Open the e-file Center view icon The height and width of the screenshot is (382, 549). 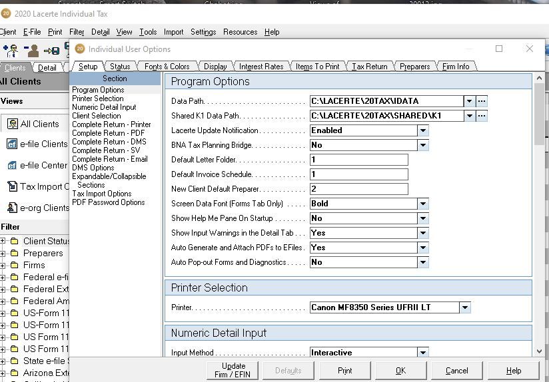[x=12, y=166]
